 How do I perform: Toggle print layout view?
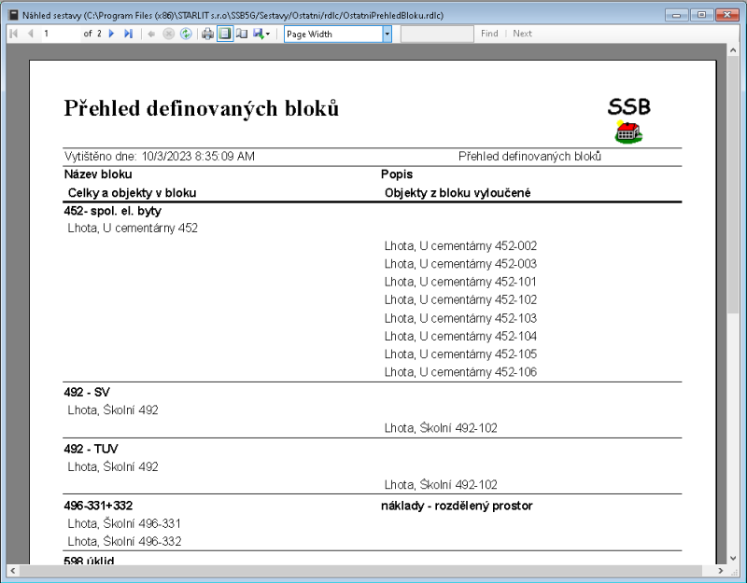coord(224,34)
